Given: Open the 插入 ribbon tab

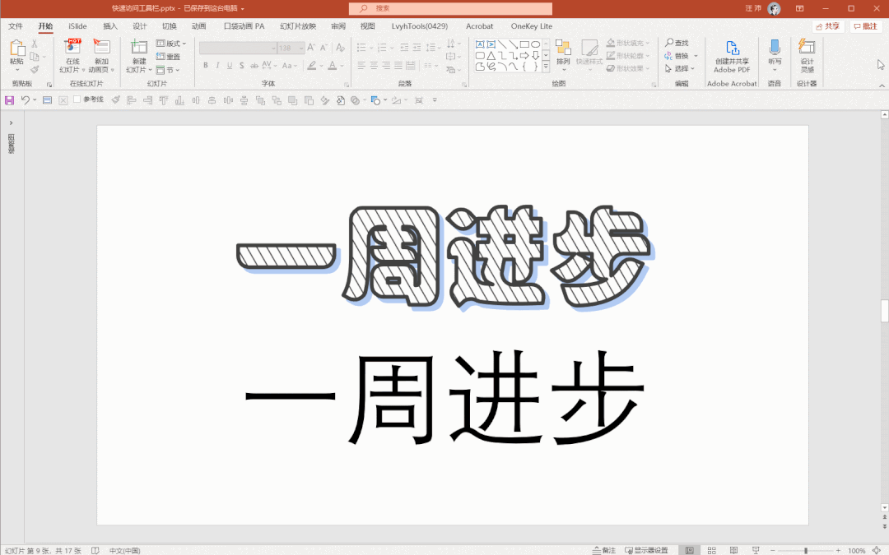Looking at the screenshot, I should (x=110, y=26).
